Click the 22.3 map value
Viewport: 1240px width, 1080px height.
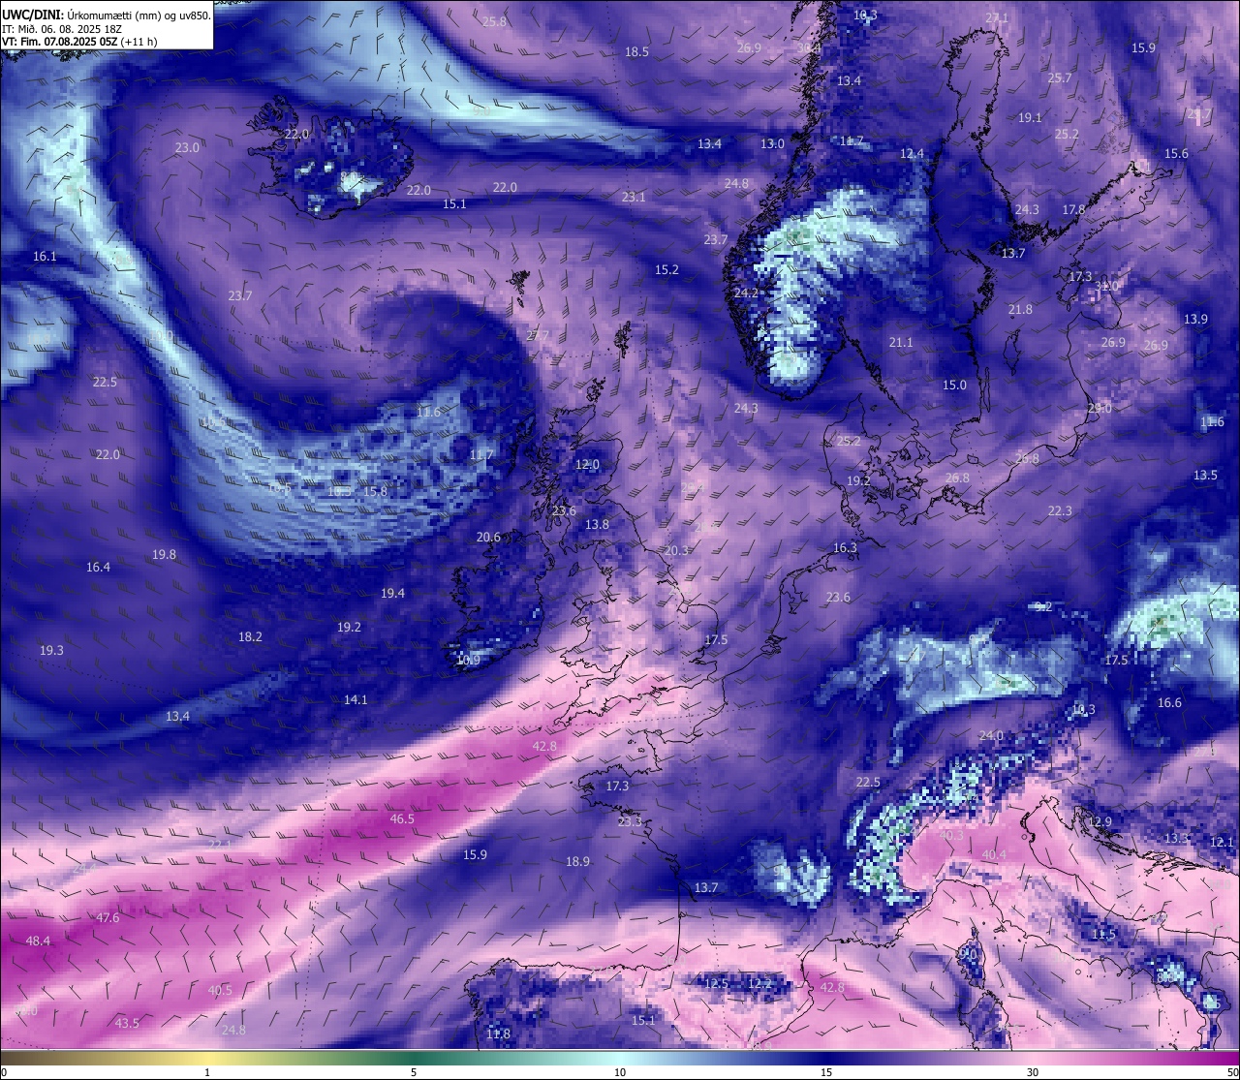coord(1060,510)
